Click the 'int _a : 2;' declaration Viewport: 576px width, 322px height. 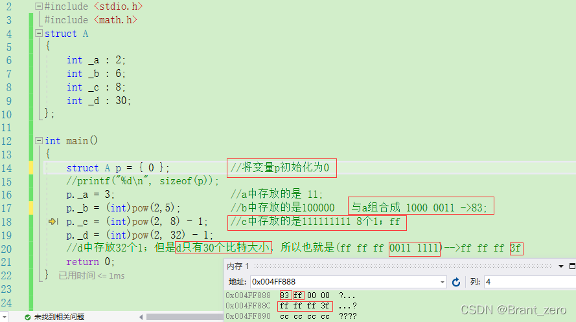coord(96,60)
